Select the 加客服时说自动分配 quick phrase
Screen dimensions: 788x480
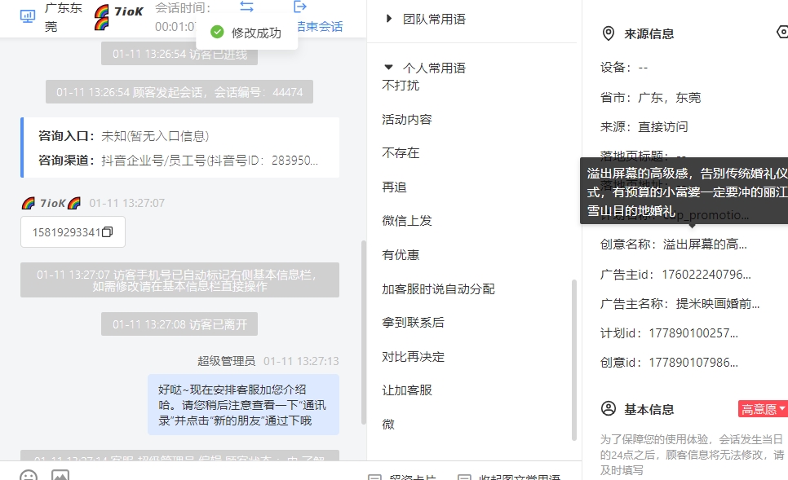tap(438, 289)
